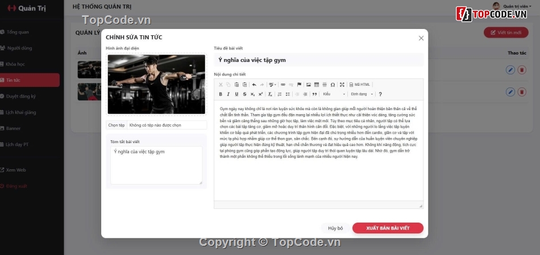Toggle Mã HTML source view
This screenshot has width=540, height=255.
click(359, 85)
